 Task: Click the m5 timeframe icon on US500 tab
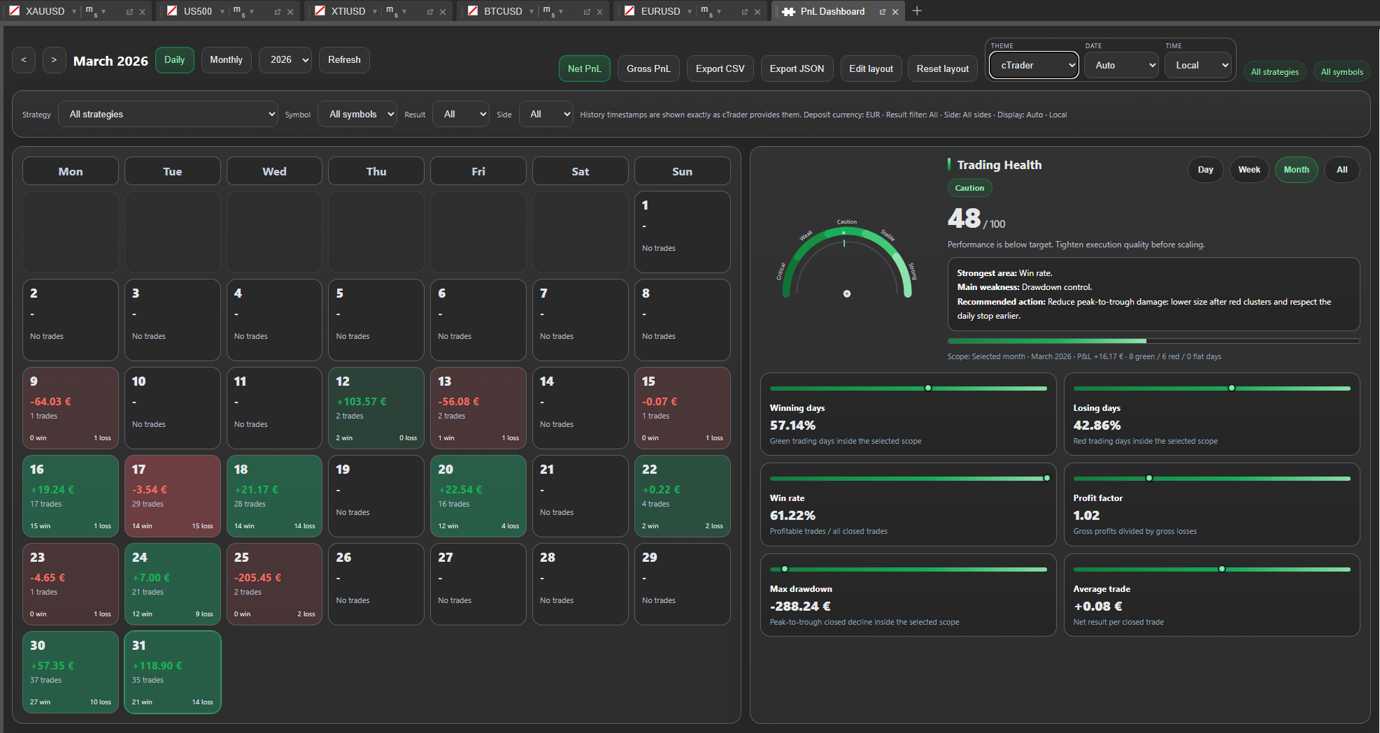239,11
